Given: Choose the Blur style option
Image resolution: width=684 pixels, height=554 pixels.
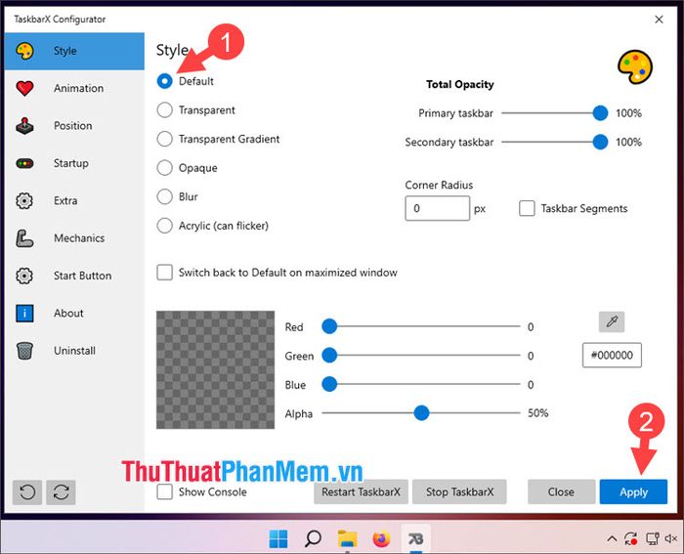Looking at the screenshot, I should (164, 196).
